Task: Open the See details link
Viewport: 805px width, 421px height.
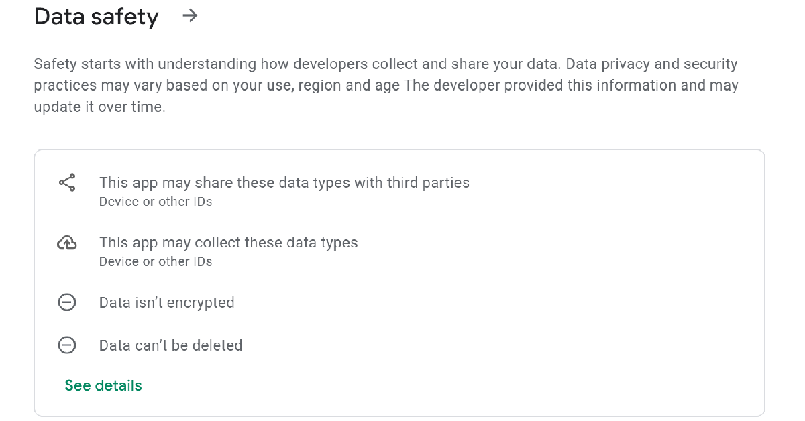Action: point(103,386)
